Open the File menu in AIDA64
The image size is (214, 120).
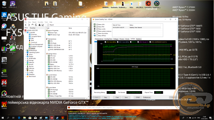click(x=25, y=22)
